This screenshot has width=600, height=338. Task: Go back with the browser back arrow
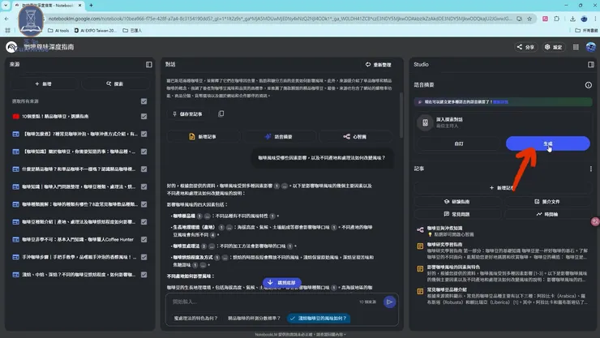coord(6,19)
